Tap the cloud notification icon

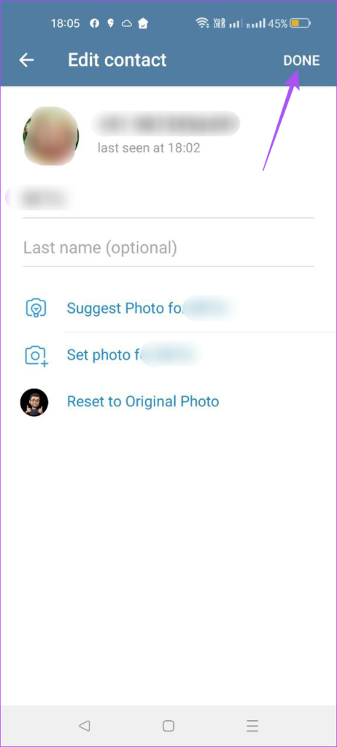(126, 23)
